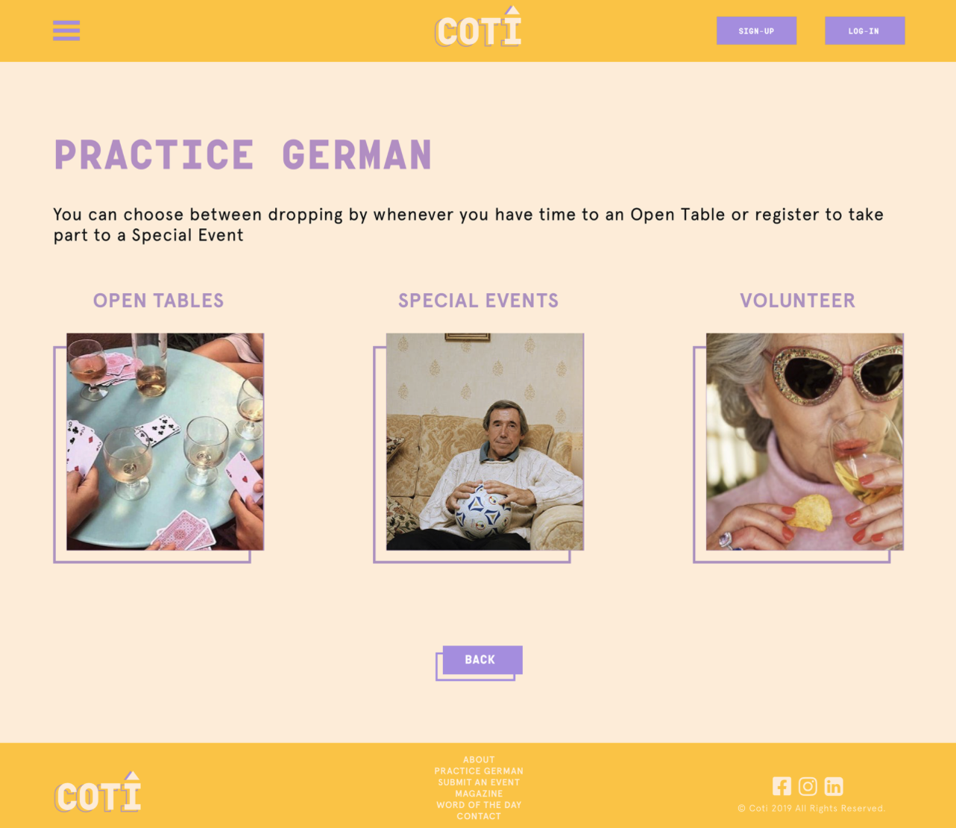Click the SIGN-UP button
The width and height of the screenshot is (956, 828).
pyautogui.click(x=756, y=31)
